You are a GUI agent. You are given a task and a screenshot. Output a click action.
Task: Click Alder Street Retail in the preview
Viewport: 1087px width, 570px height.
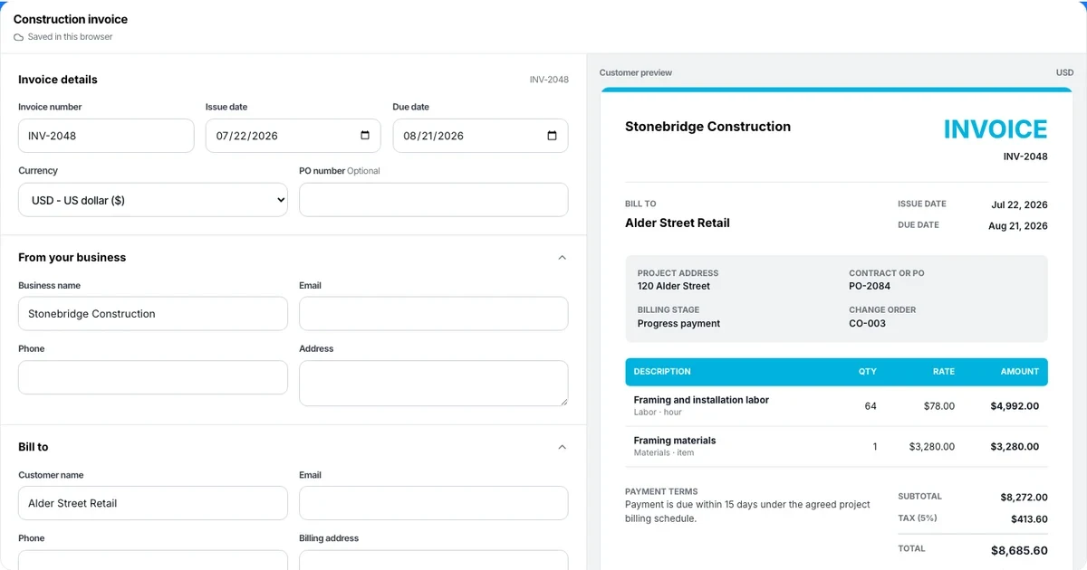[678, 223]
